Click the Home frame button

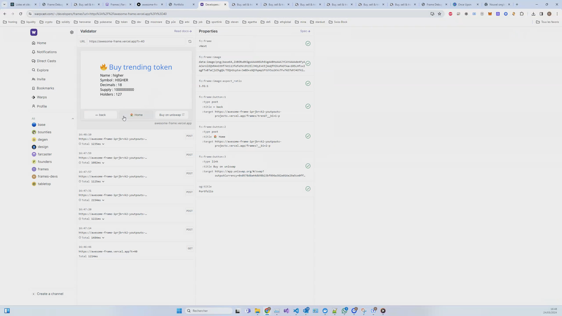tap(136, 115)
